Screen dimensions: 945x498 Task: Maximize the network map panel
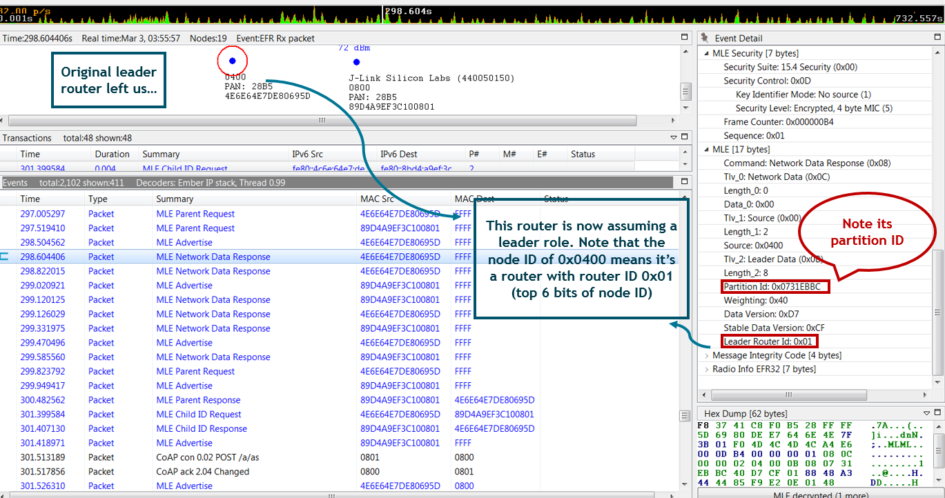pos(685,38)
